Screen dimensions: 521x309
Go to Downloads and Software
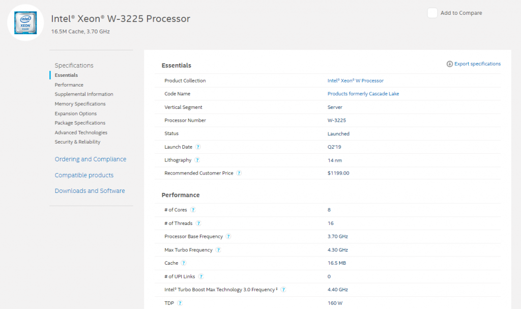coord(90,191)
